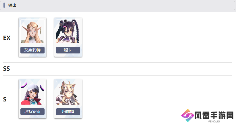
Task: Select the 玛特罗斯 name label button
Action: pos(32,112)
